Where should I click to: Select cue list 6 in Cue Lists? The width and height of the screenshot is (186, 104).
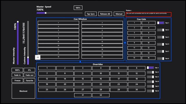[x=149, y=33]
